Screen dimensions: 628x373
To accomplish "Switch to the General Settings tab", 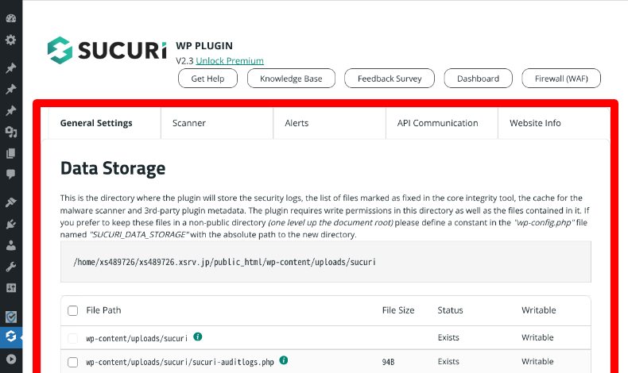I will [x=104, y=123].
